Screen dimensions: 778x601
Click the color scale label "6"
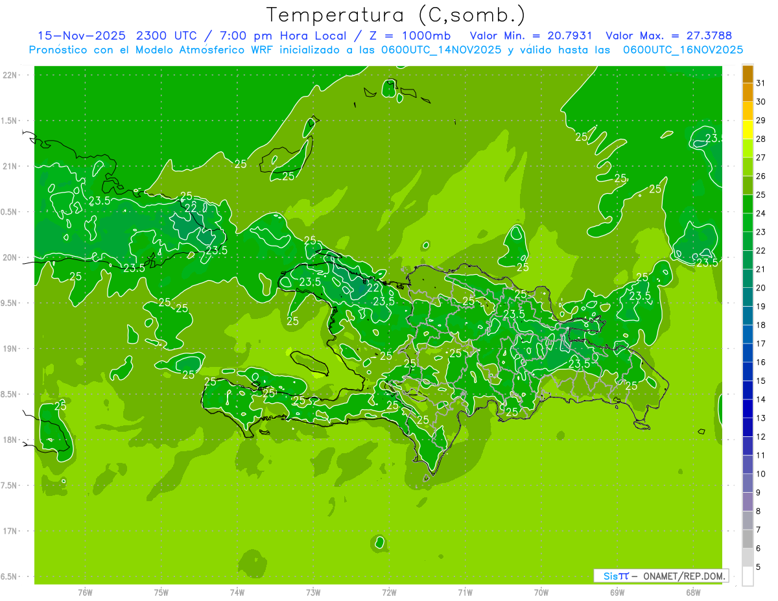tap(759, 548)
